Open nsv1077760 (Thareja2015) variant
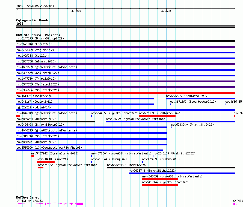The width and height of the screenshot is (243, 207). [x=36, y=79]
